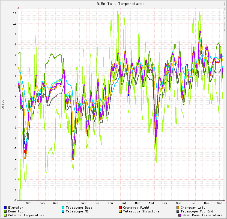This screenshot has width=227, height=219.
Task: Click the 'Domefloor' legend label text
Action: click(17, 211)
